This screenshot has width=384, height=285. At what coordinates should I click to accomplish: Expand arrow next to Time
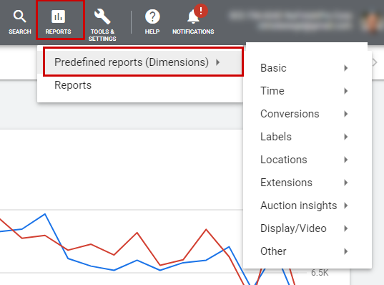pos(346,91)
